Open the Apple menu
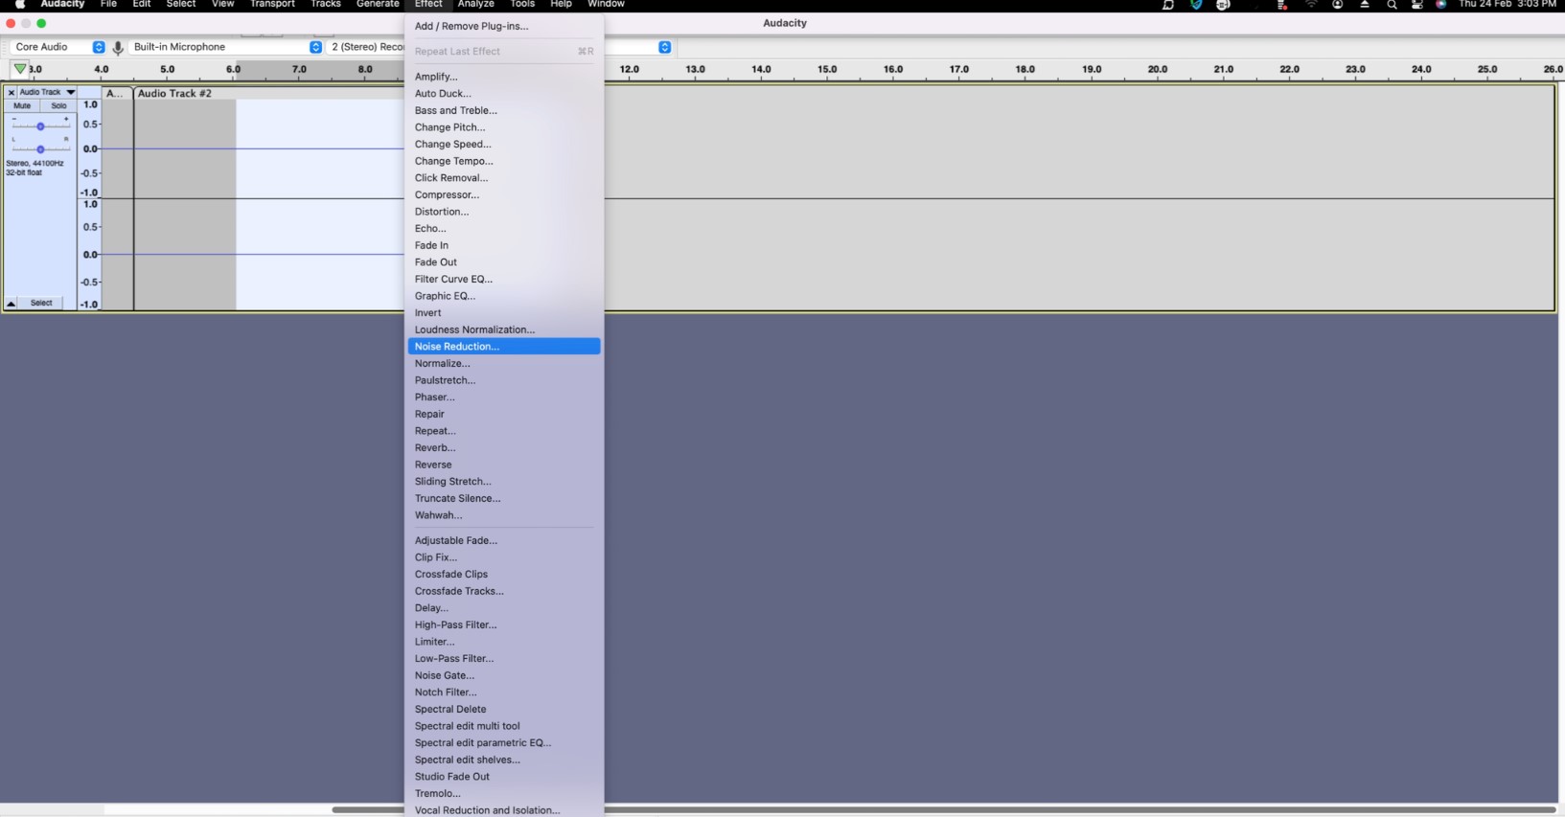The image size is (1565, 817). coord(20,5)
